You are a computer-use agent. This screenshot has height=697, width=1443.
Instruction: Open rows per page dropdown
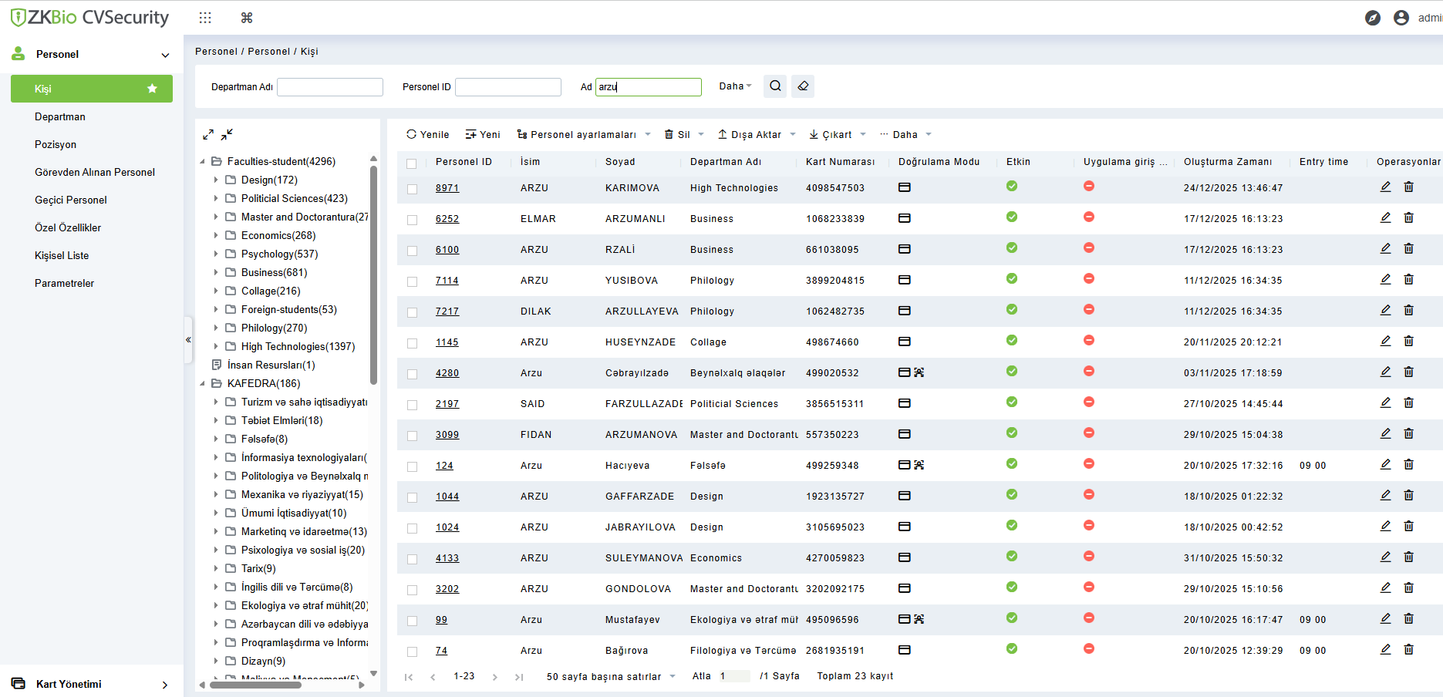click(611, 677)
